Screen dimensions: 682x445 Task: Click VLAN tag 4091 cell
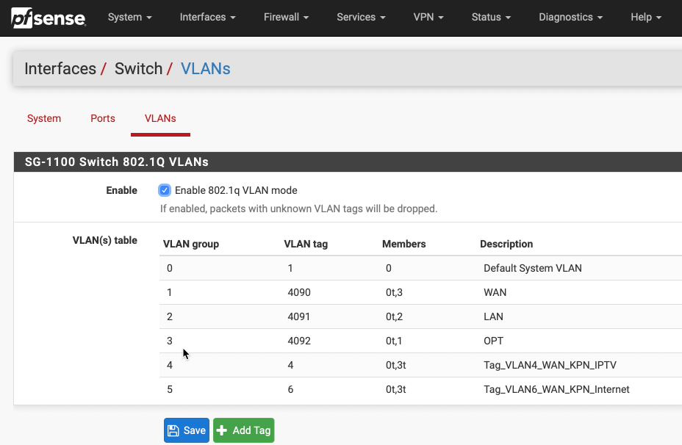[x=299, y=316]
